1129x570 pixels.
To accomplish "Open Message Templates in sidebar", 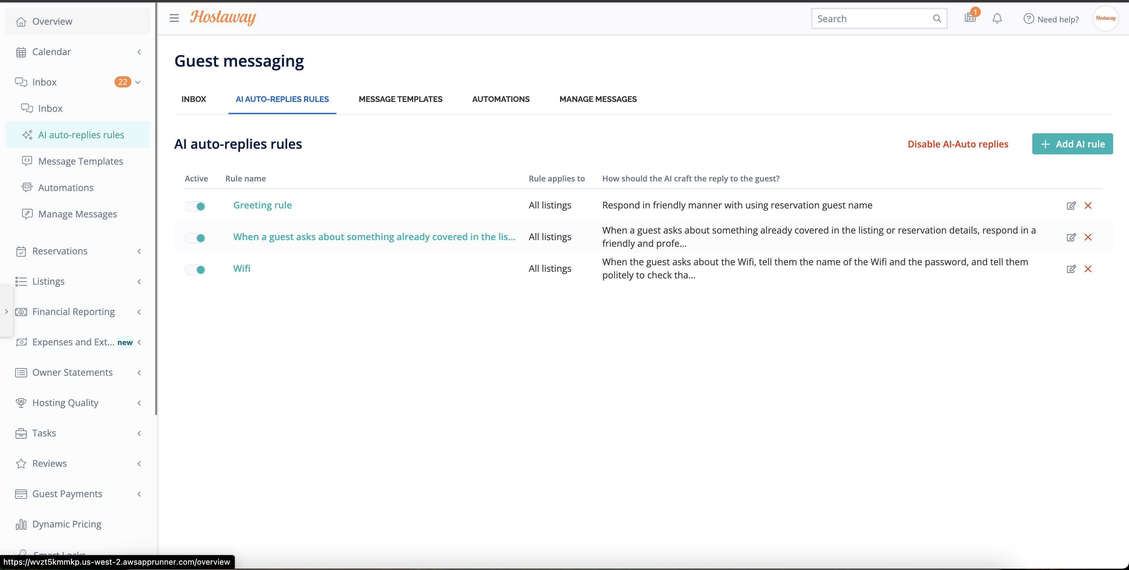I will coord(78,162).
